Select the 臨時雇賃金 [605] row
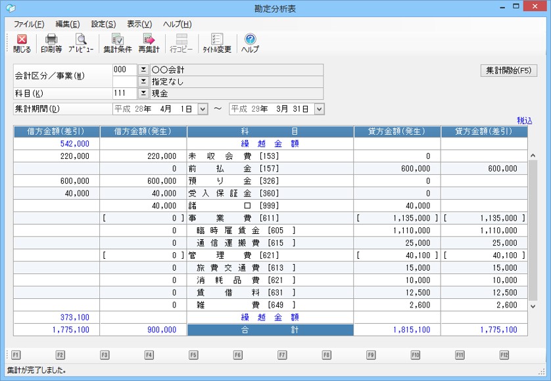551x381 pixels. point(270,231)
